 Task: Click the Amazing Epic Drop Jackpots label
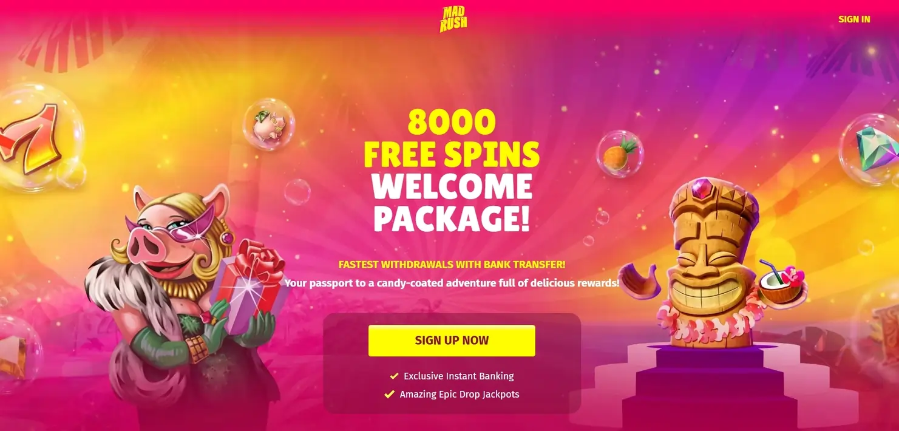[460, 395]
